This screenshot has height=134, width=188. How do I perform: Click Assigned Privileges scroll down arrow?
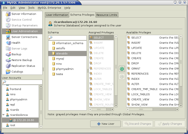tap(116, 106)
